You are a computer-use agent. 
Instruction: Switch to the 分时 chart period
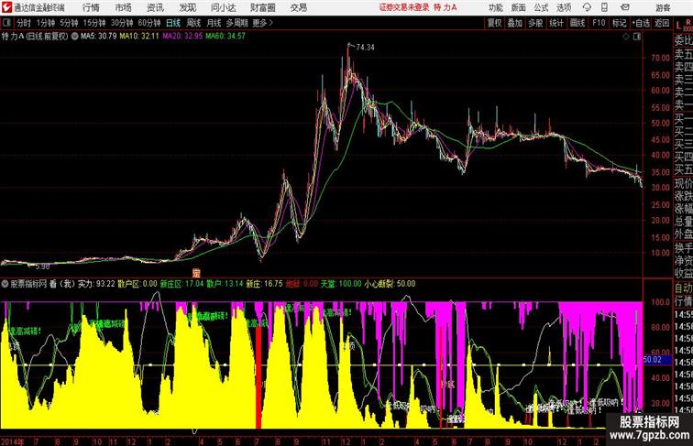[24, 23]
